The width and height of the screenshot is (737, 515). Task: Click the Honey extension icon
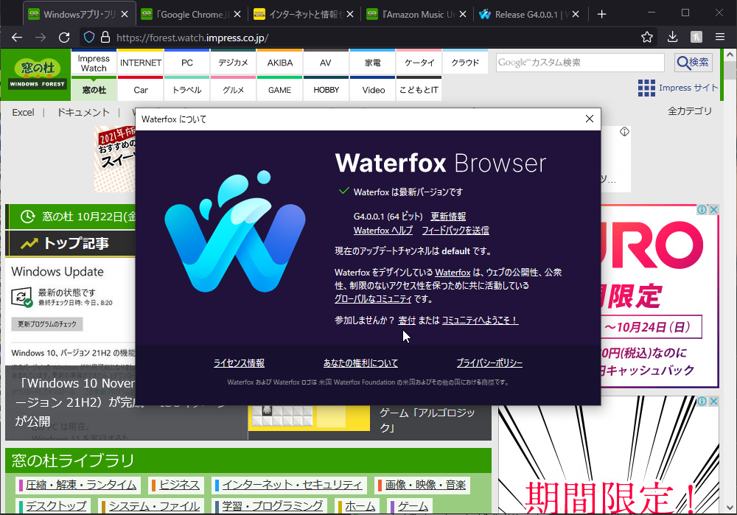[x=696, y=36]
